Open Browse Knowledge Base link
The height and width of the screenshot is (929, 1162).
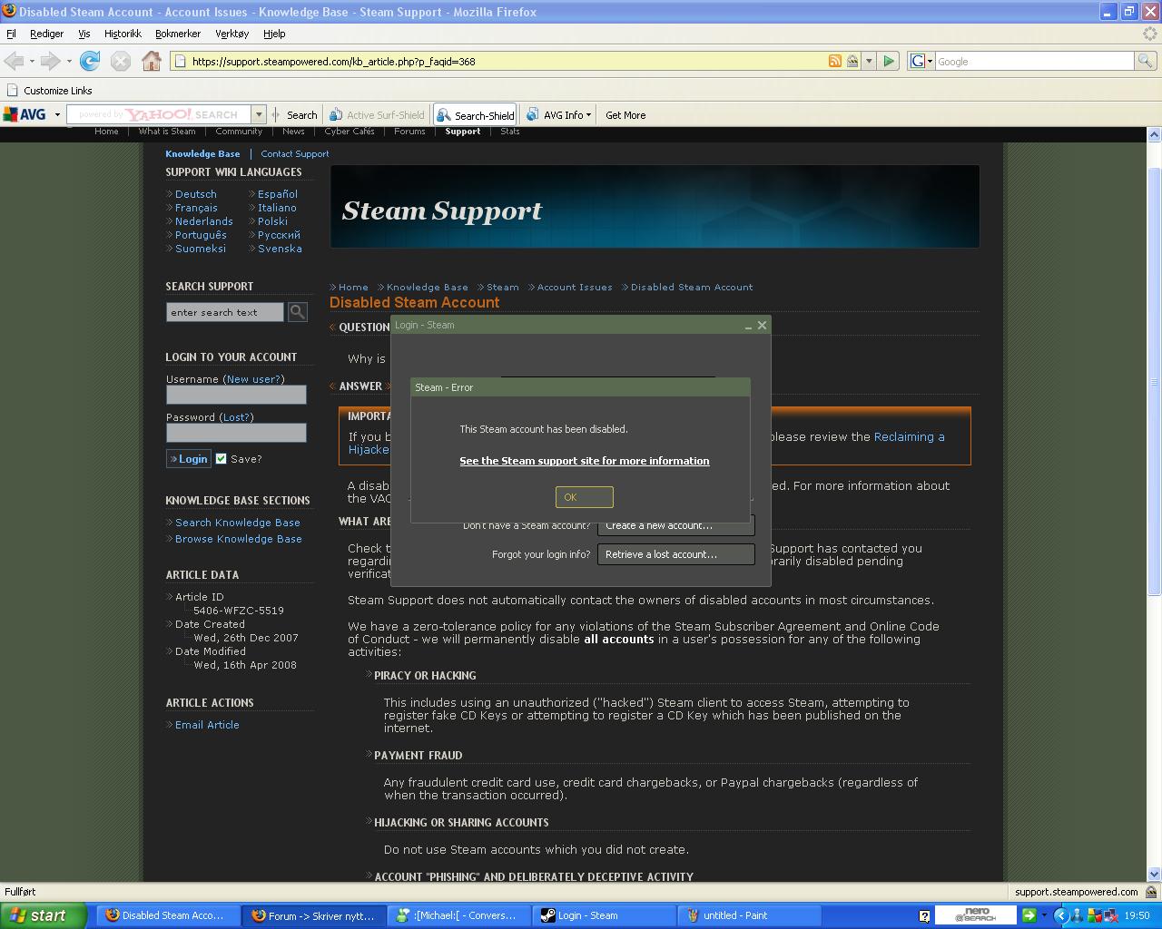coord(238,539)
